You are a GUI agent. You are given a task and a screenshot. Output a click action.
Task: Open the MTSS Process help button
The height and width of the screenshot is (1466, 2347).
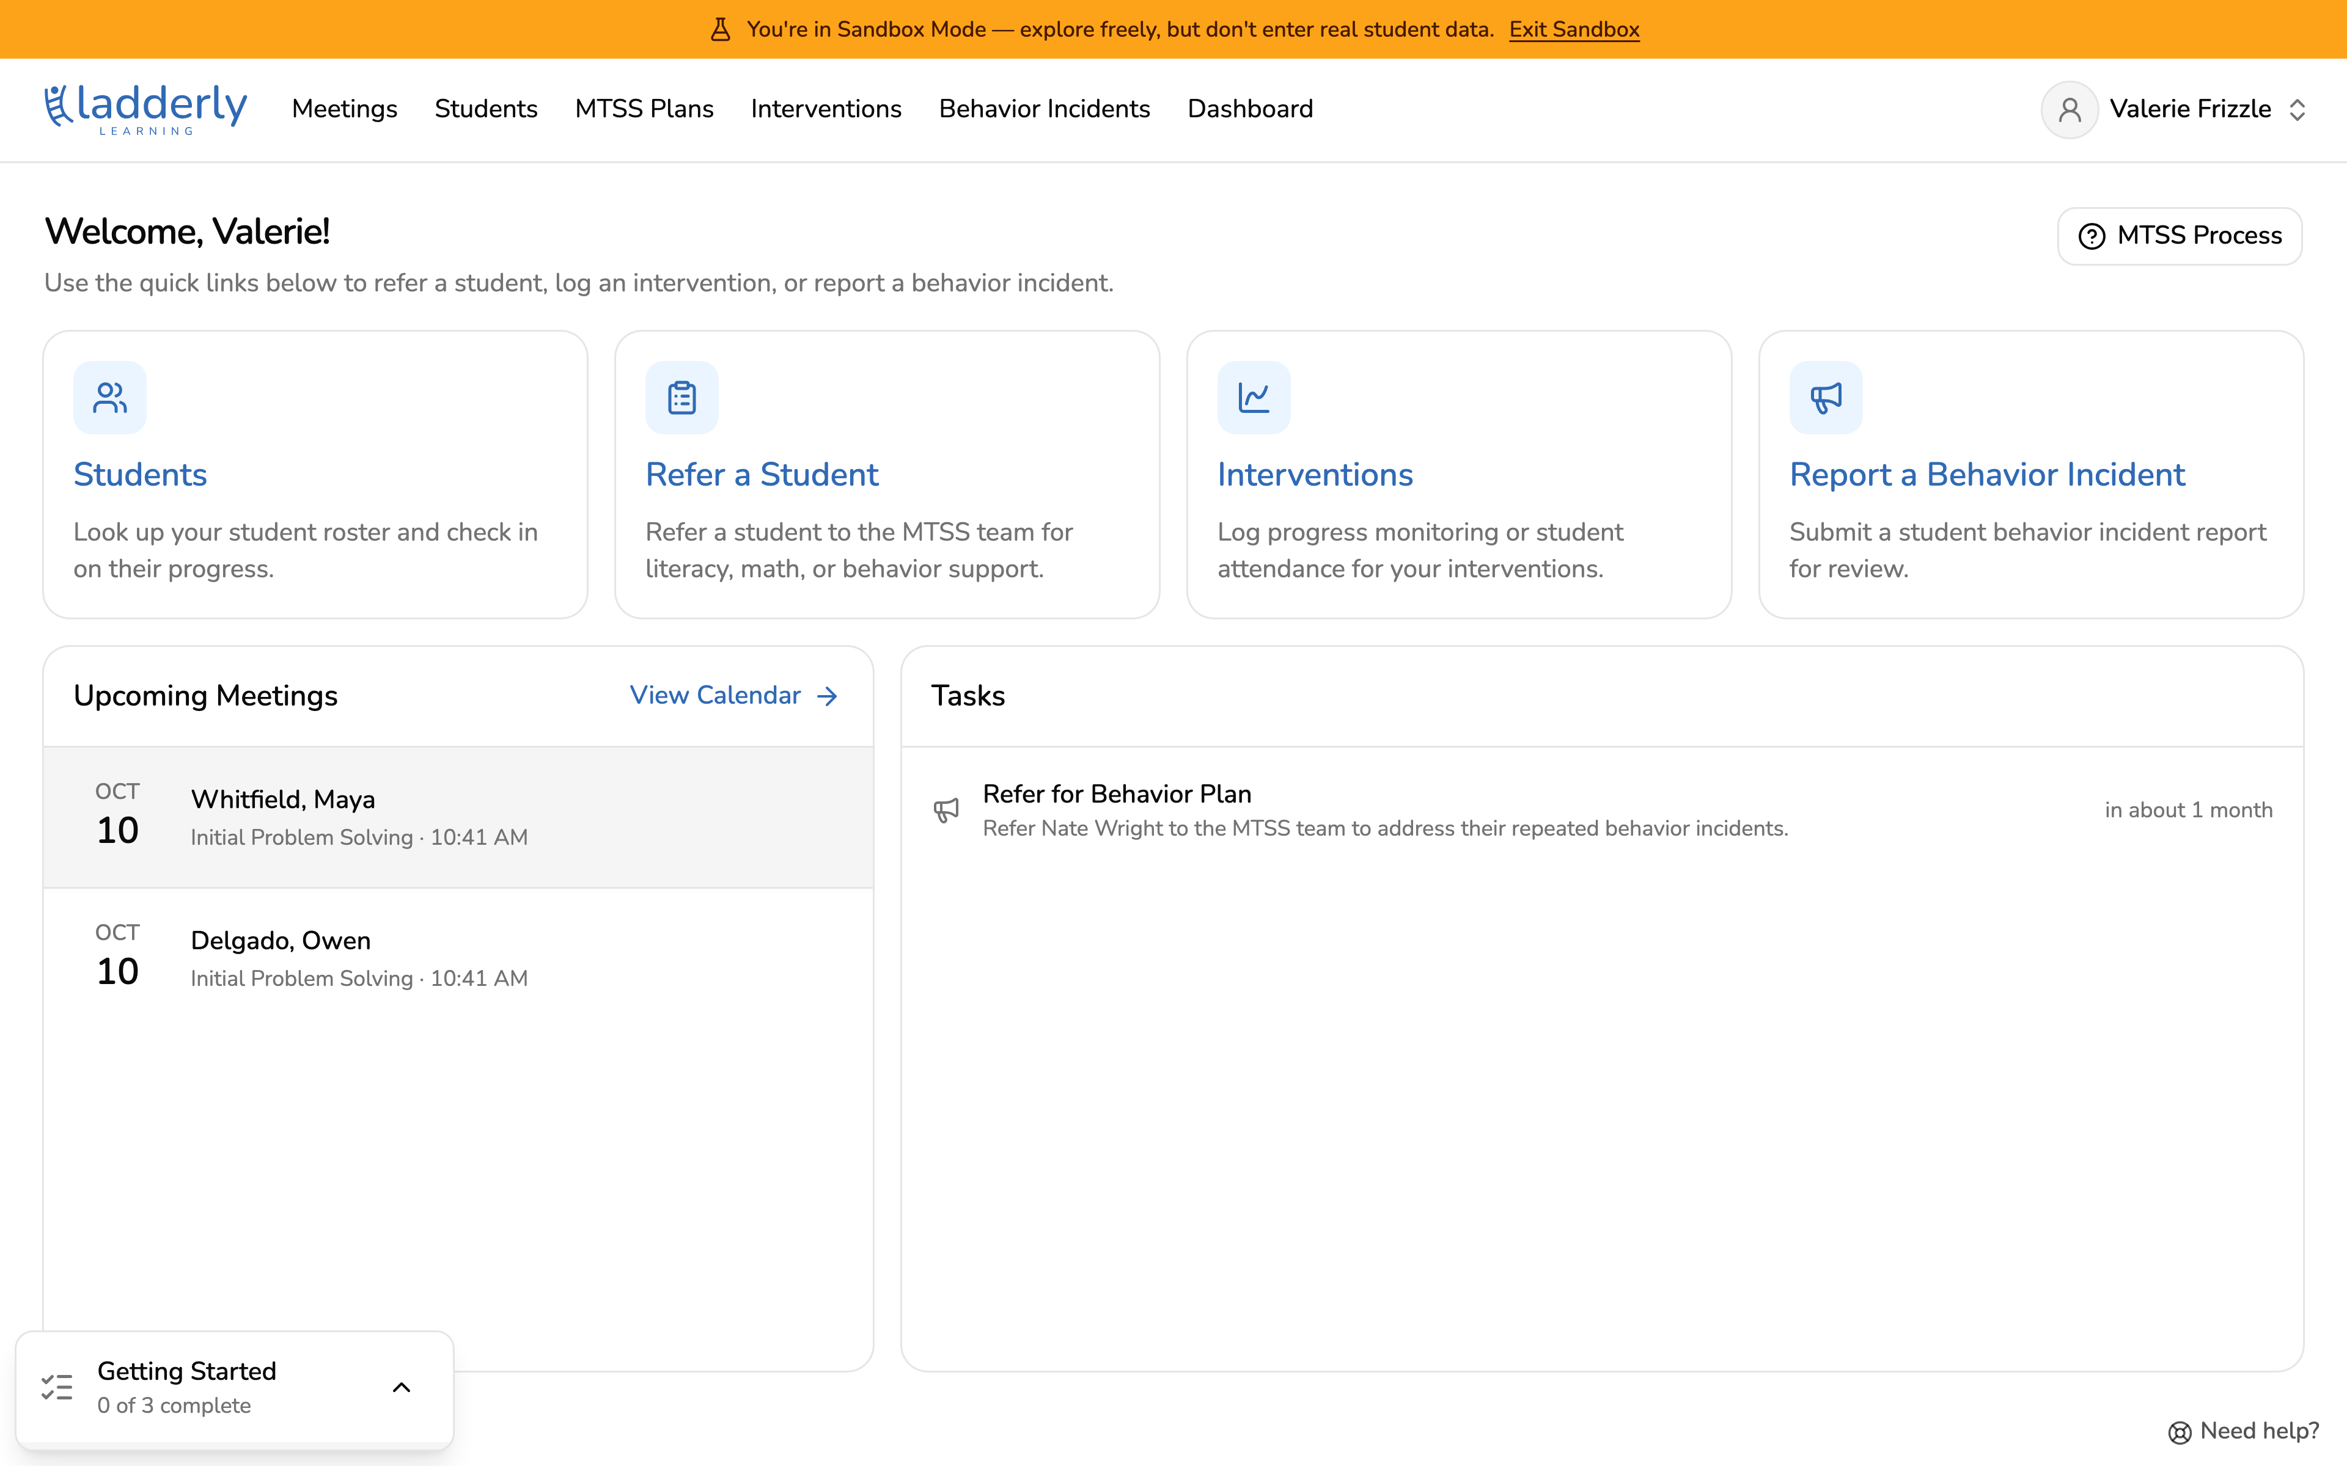pyautogui.click(x=2179, y=236)
